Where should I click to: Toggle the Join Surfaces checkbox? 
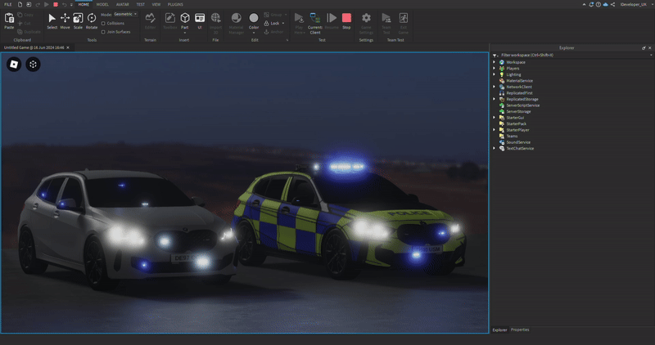103,31
